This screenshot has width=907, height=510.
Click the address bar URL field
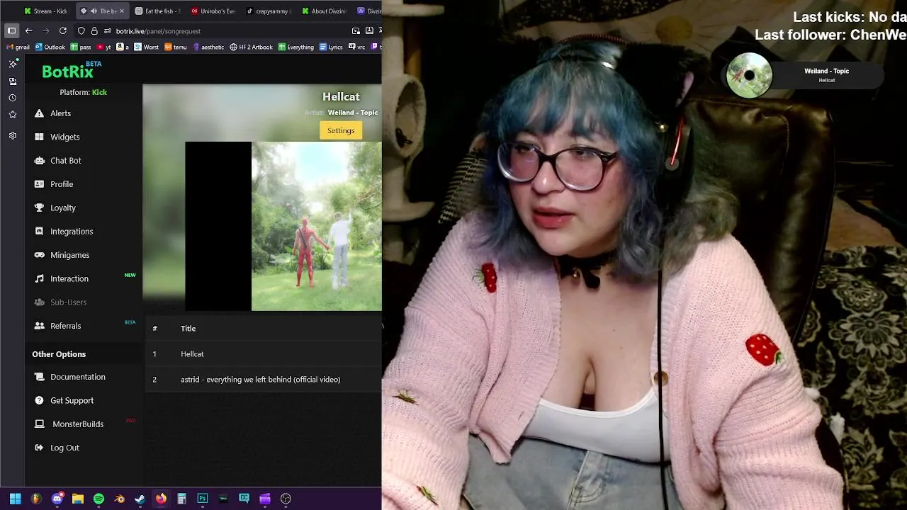[x=227, y=31]
